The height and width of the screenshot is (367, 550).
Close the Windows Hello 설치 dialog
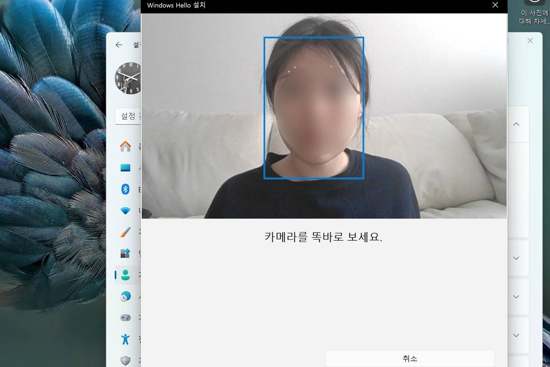click(x=495, y=5)
